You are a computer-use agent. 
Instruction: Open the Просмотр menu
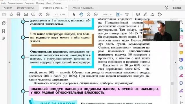tap(29, 3)
